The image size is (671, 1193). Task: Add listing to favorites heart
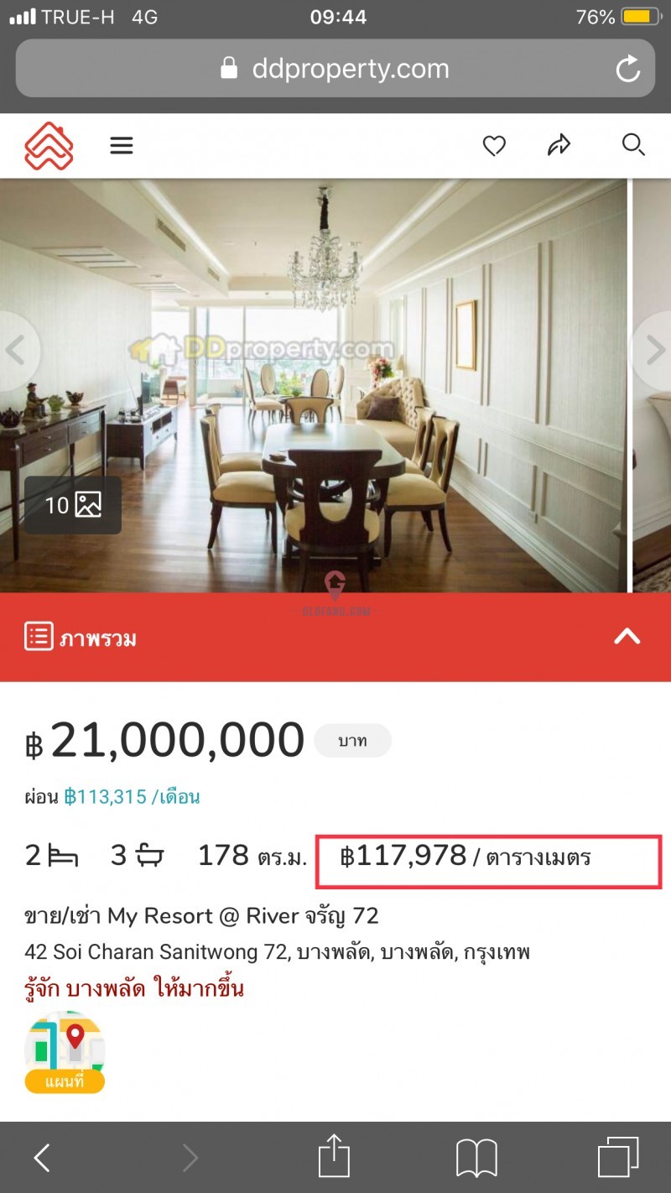pyautogui.click(x=494, y=146)
